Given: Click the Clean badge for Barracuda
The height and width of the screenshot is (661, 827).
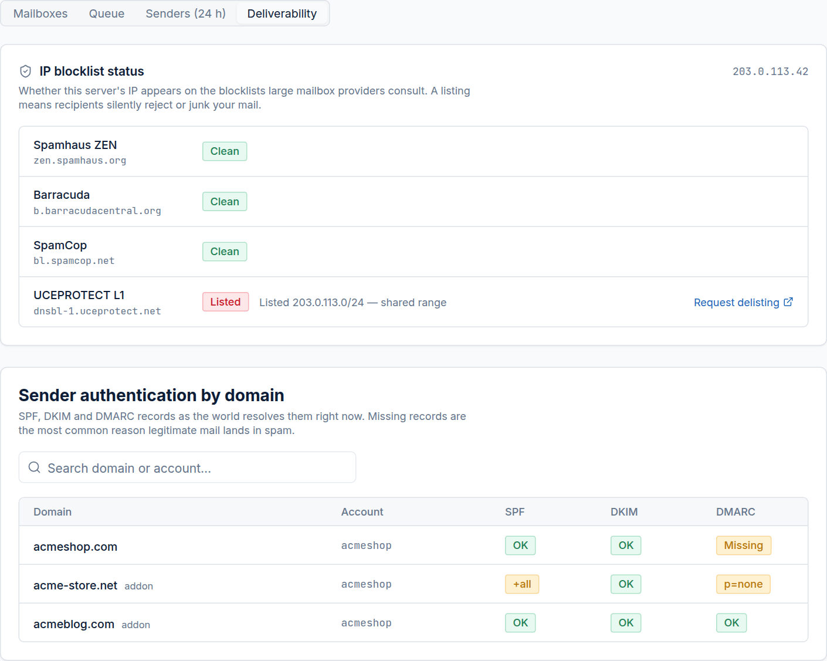Looking at the screenshot, I should [225, 202].
